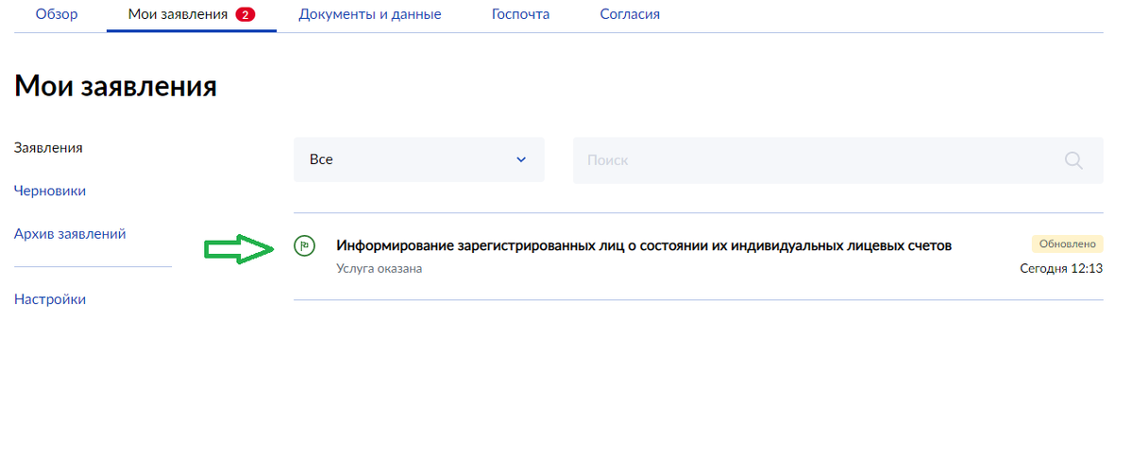The image size is (1133, 469).
Task: Click the Мои заявления page heading
Action: [x=116, y=87]
